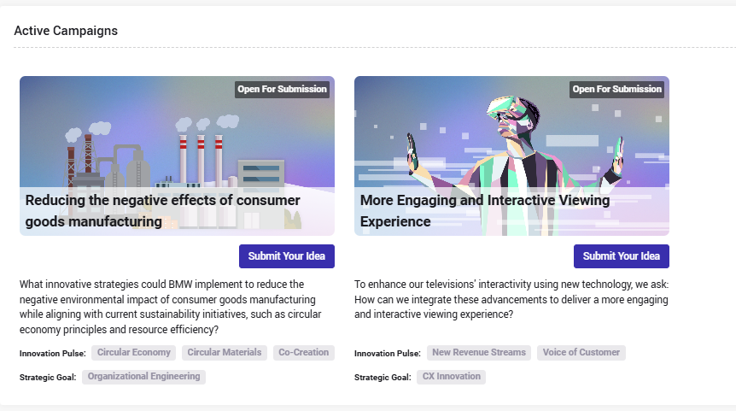Select the Circular Materials tag
The height and width of the screenshot is (411, 736).
pyautogui.click(x=225, y=353)
